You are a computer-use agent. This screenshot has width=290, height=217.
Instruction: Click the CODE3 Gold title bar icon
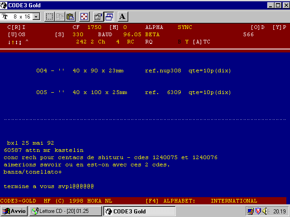[4, 5]
